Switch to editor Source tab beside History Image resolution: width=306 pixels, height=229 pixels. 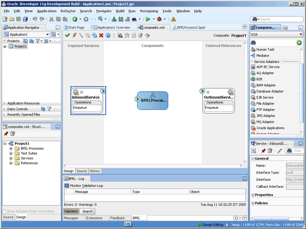(81, 171)
